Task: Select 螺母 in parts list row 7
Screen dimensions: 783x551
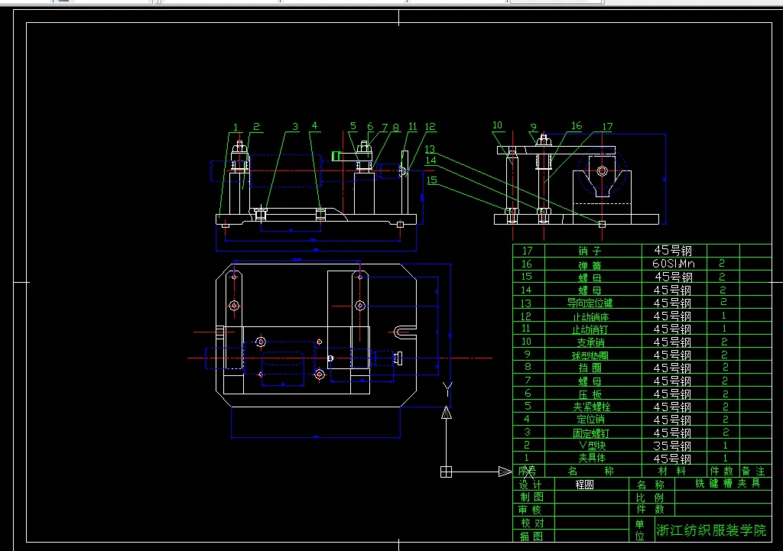Action: coord(590,381)
